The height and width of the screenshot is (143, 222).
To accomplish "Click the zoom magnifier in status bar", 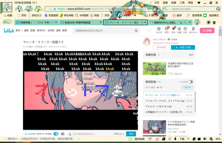I will pyautogui.click(x=211, y=139).
